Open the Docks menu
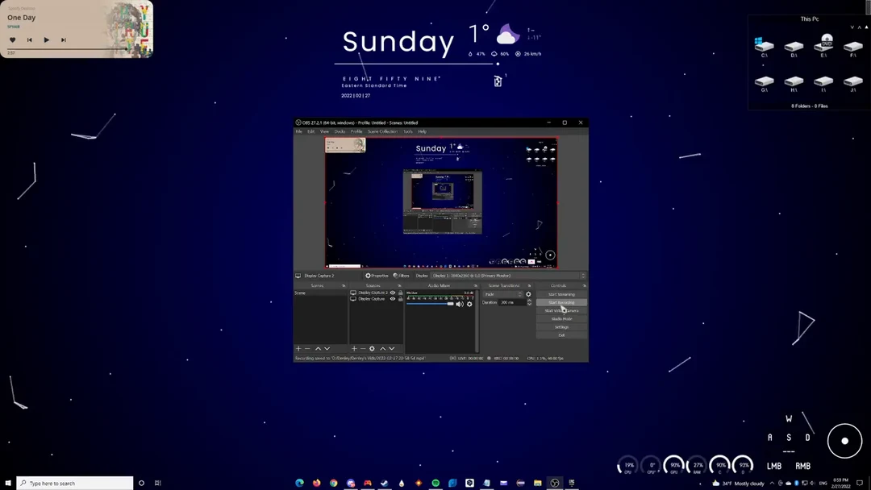Screen dimensions: 871x490 tap(340, 131)
